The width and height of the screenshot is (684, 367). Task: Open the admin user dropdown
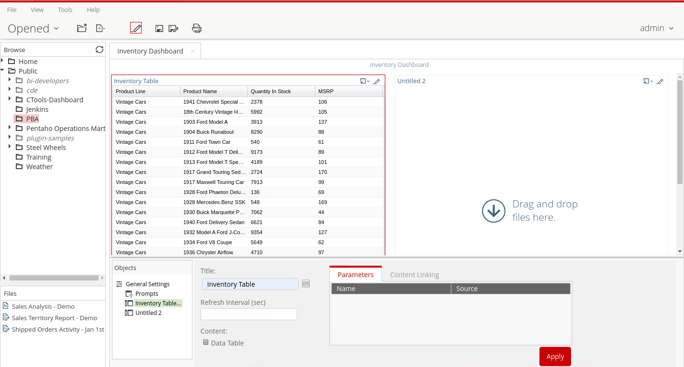(657, 28)
